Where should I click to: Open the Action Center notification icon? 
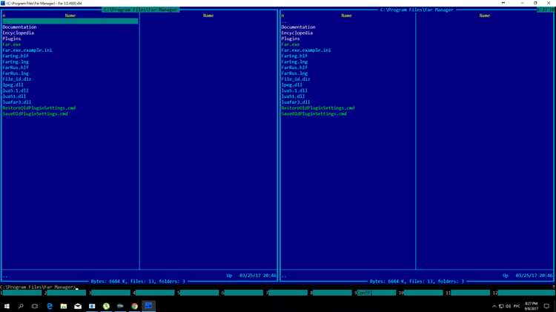pyautogui.click(x=546, y=306)
